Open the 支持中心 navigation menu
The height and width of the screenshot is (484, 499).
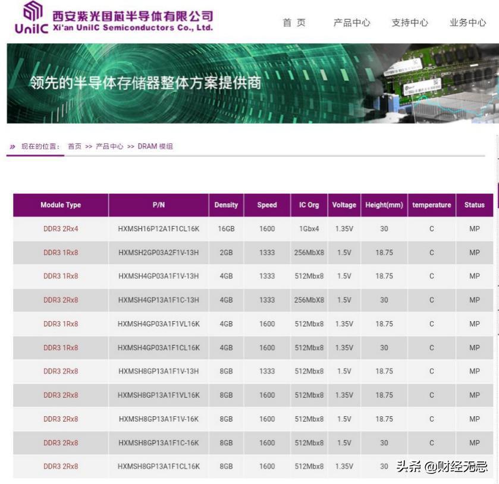[x=410, y=23]
